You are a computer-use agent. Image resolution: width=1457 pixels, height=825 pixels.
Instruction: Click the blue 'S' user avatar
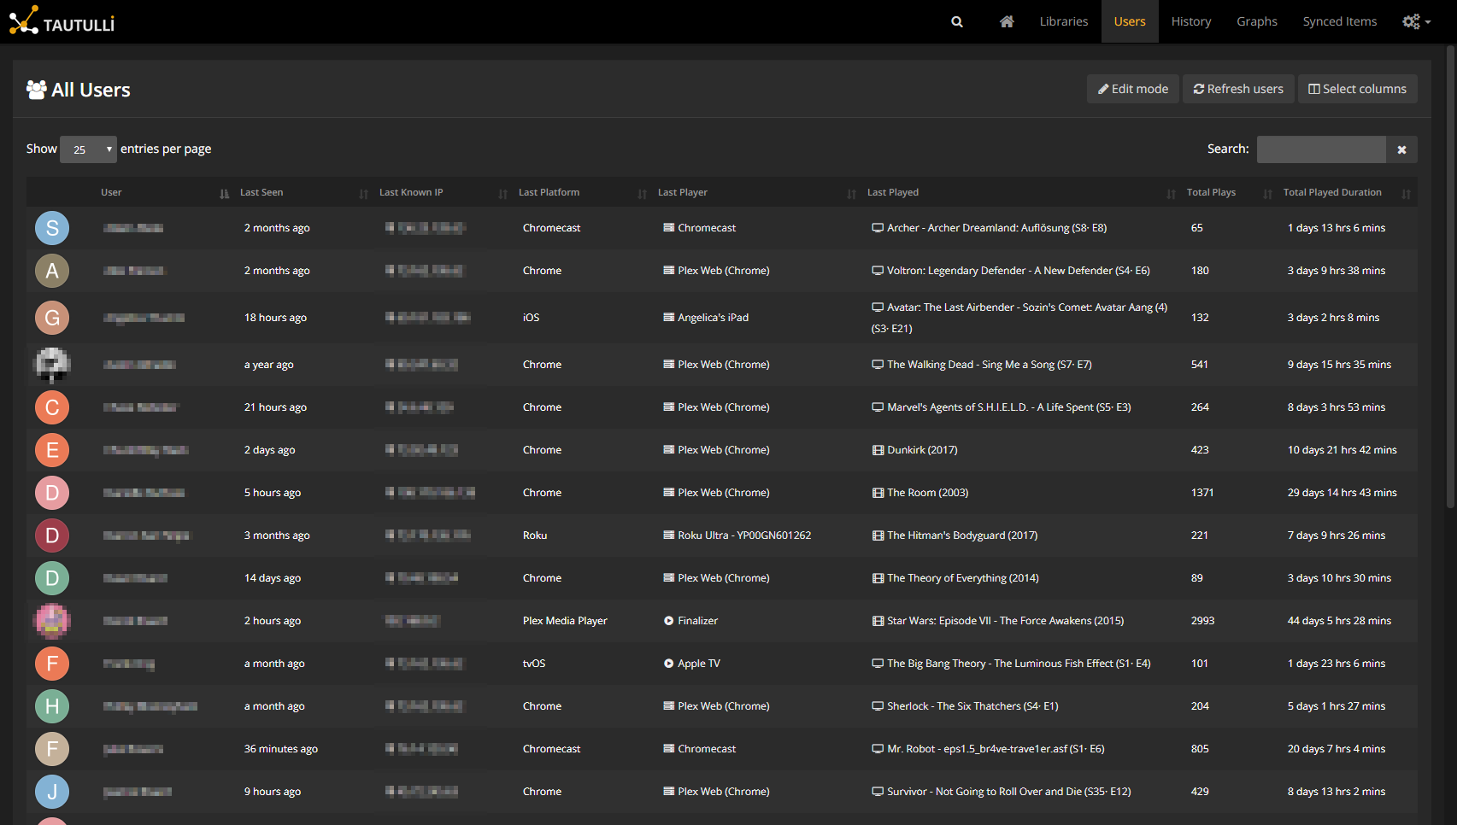point(52,228)
